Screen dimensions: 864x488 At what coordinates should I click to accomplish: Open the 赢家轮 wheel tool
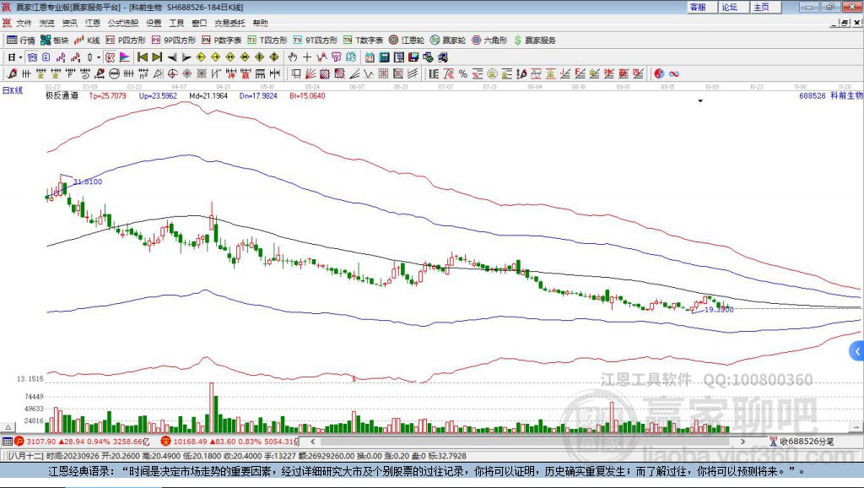coord(448,41)
